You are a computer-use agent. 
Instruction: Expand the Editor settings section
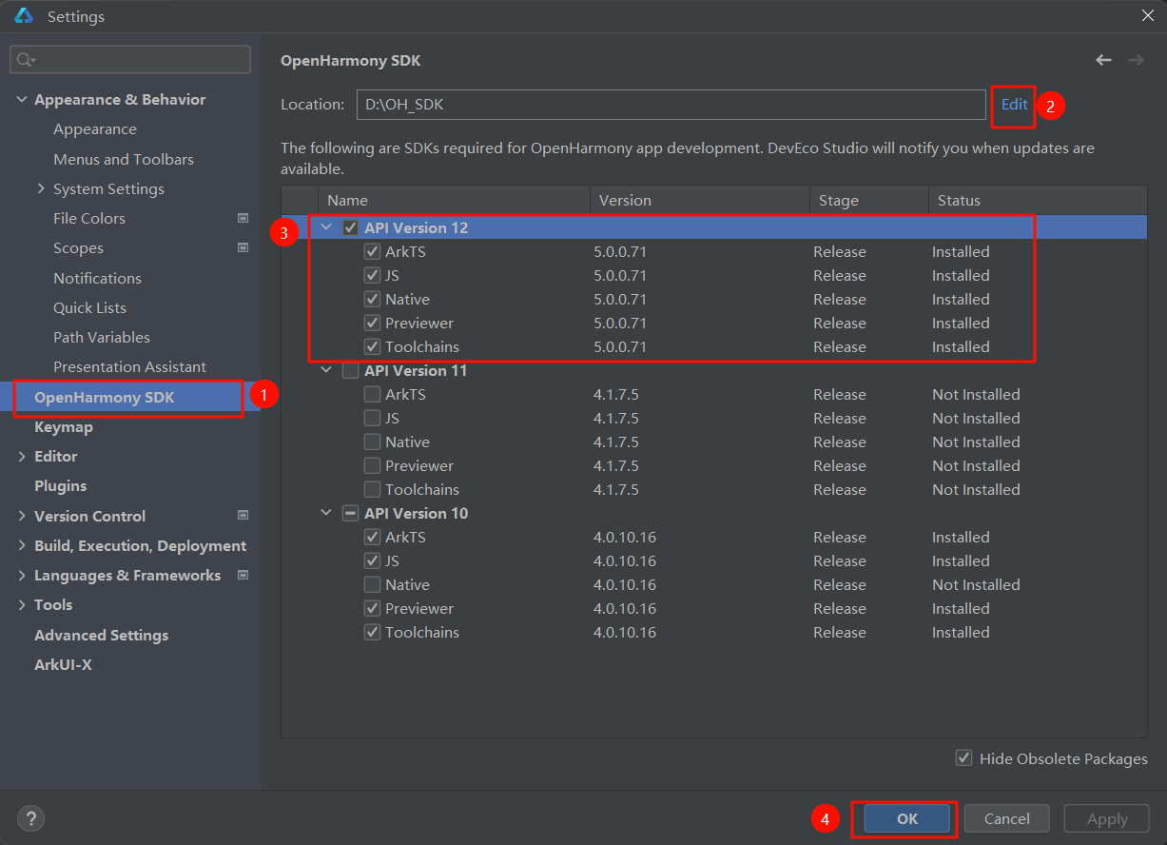pyautogui.click(x=22, y=457)
